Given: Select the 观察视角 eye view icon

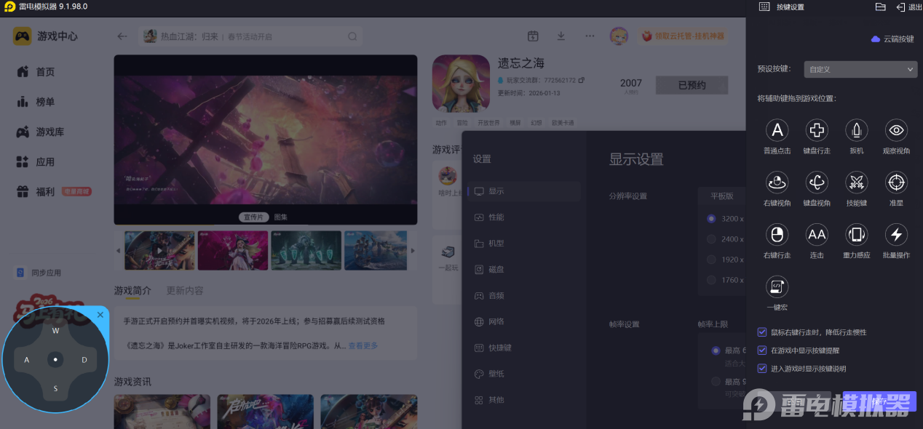Looking at the screenshot, I should (x=896, y=130).
